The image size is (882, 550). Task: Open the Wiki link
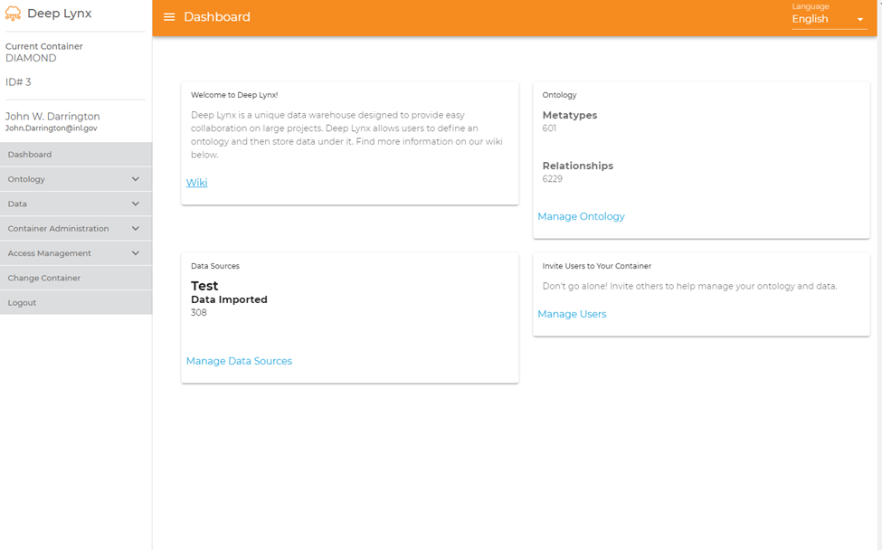pyautogui.click(x=196, y=183)
